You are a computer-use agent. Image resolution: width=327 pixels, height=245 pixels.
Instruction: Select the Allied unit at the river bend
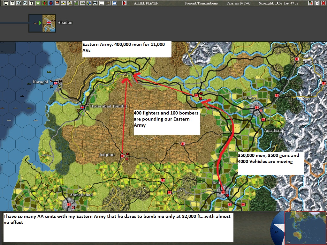[125, 74]
